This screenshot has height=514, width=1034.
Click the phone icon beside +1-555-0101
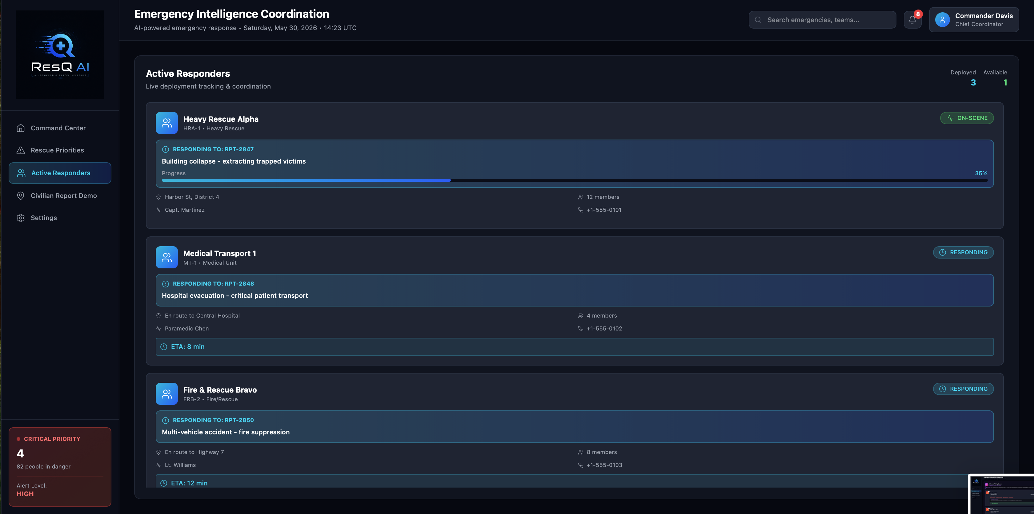tap(580, 210)
